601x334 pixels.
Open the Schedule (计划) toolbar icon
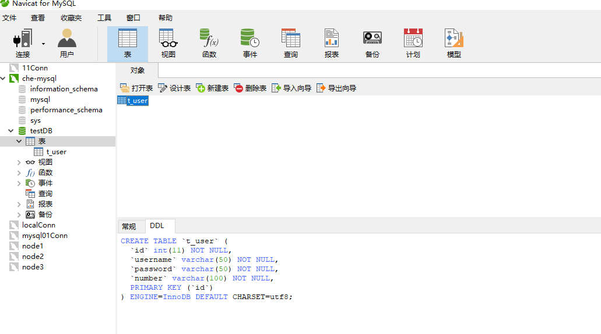pyautogui.click(x=413, y=43)
